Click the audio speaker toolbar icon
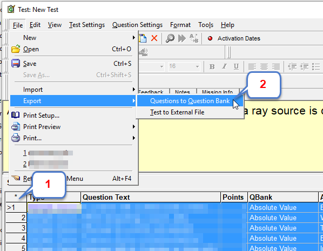Viewport: 323px width, 251px height. [144, 52]
